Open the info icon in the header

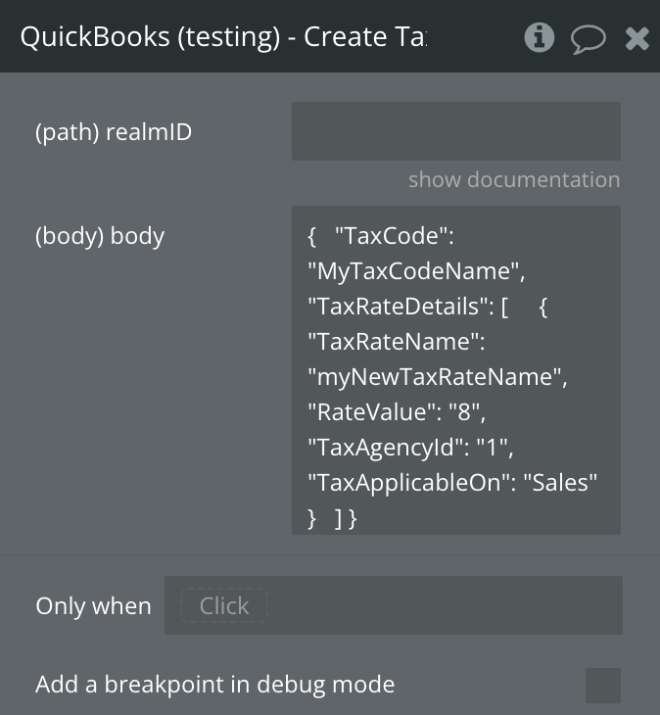click(540, 37)
